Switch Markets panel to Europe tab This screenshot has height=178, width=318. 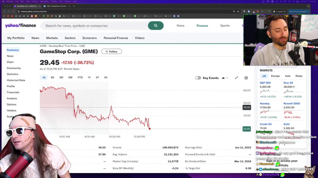coord(275,76)
